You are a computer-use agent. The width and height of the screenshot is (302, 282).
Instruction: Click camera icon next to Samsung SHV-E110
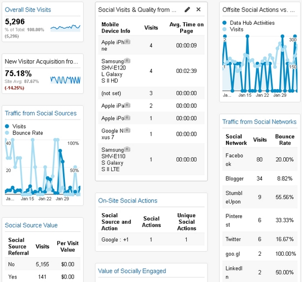click(x=127, y=149)
